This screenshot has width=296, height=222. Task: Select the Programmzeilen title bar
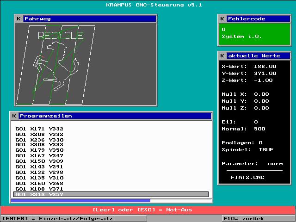point(115,116)
